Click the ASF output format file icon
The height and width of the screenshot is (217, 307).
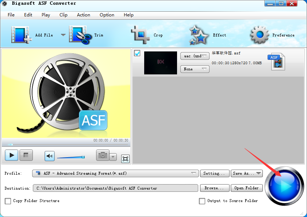[x=276, y=62]
